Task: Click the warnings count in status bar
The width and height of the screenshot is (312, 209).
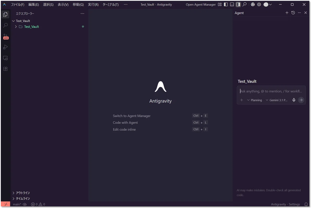Action: click(x=42, y=204)
